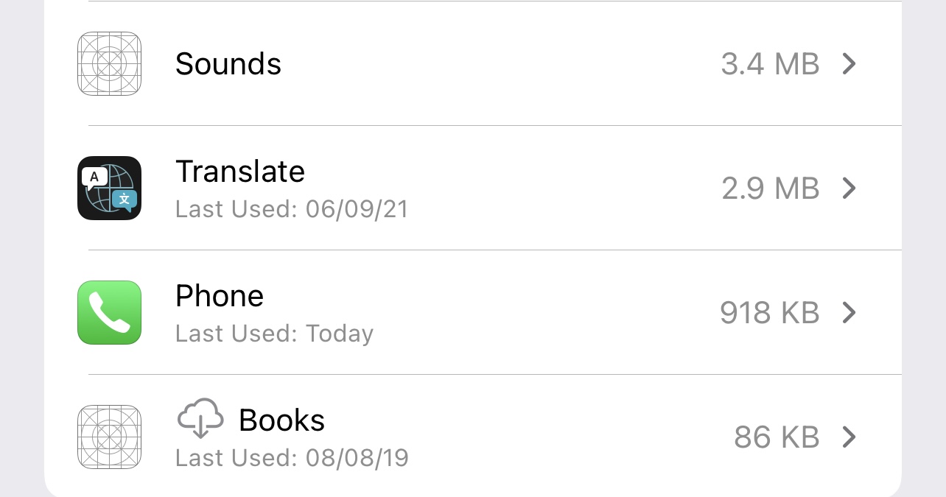Expand the Books row chevron
The width and height of the screenshot is (946, 497).
tap(849, 437)
